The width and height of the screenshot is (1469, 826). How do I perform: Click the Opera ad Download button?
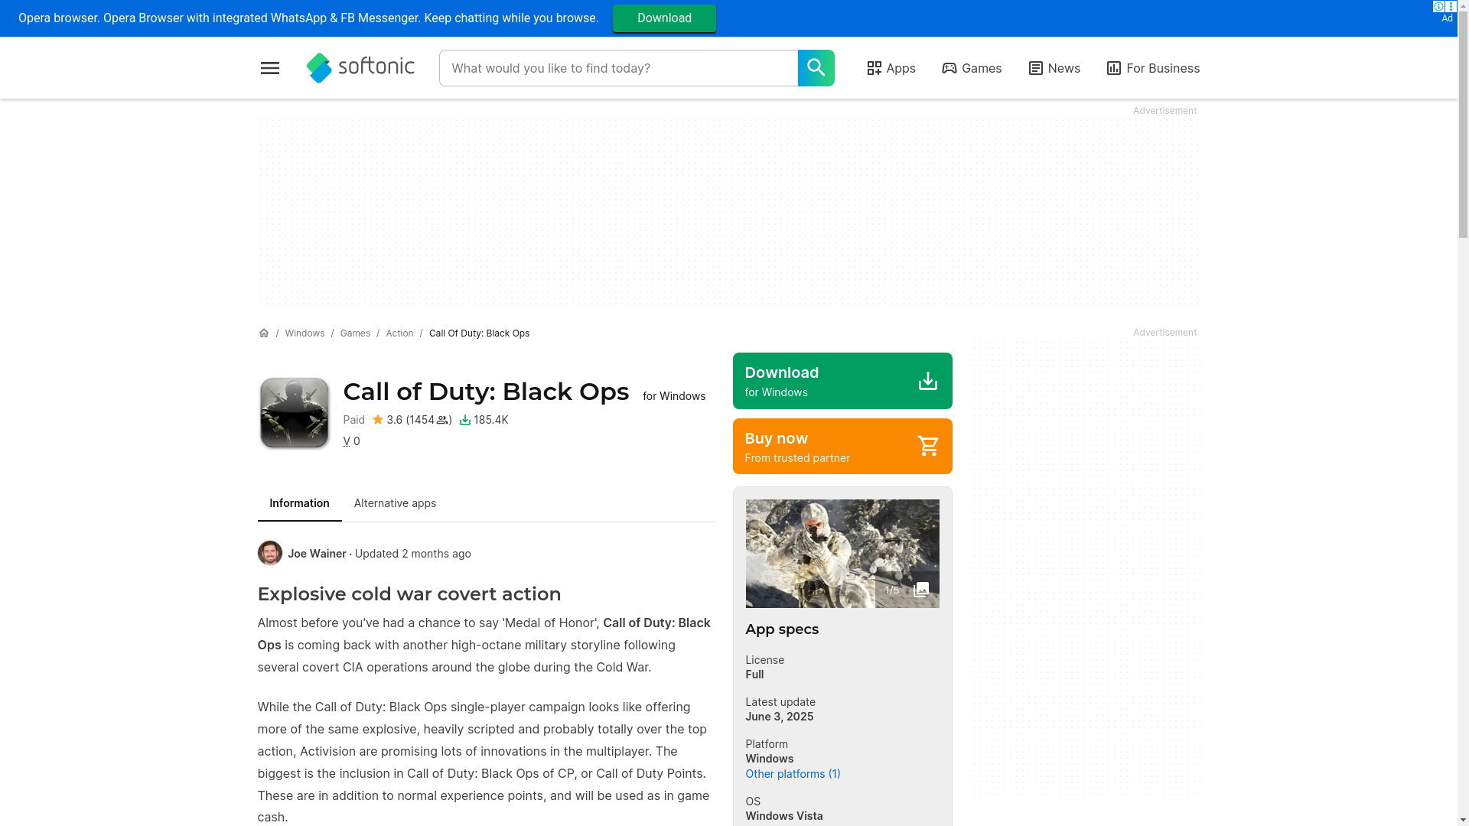664,18
